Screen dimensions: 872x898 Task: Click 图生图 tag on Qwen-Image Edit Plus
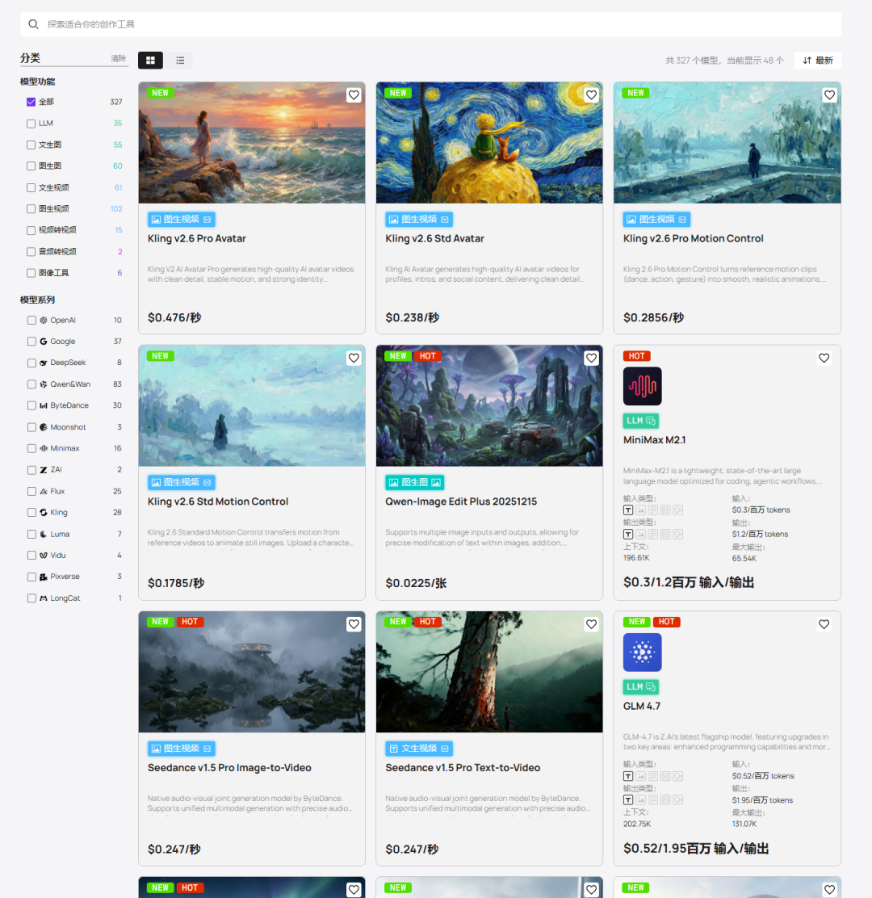coord(415,482)
